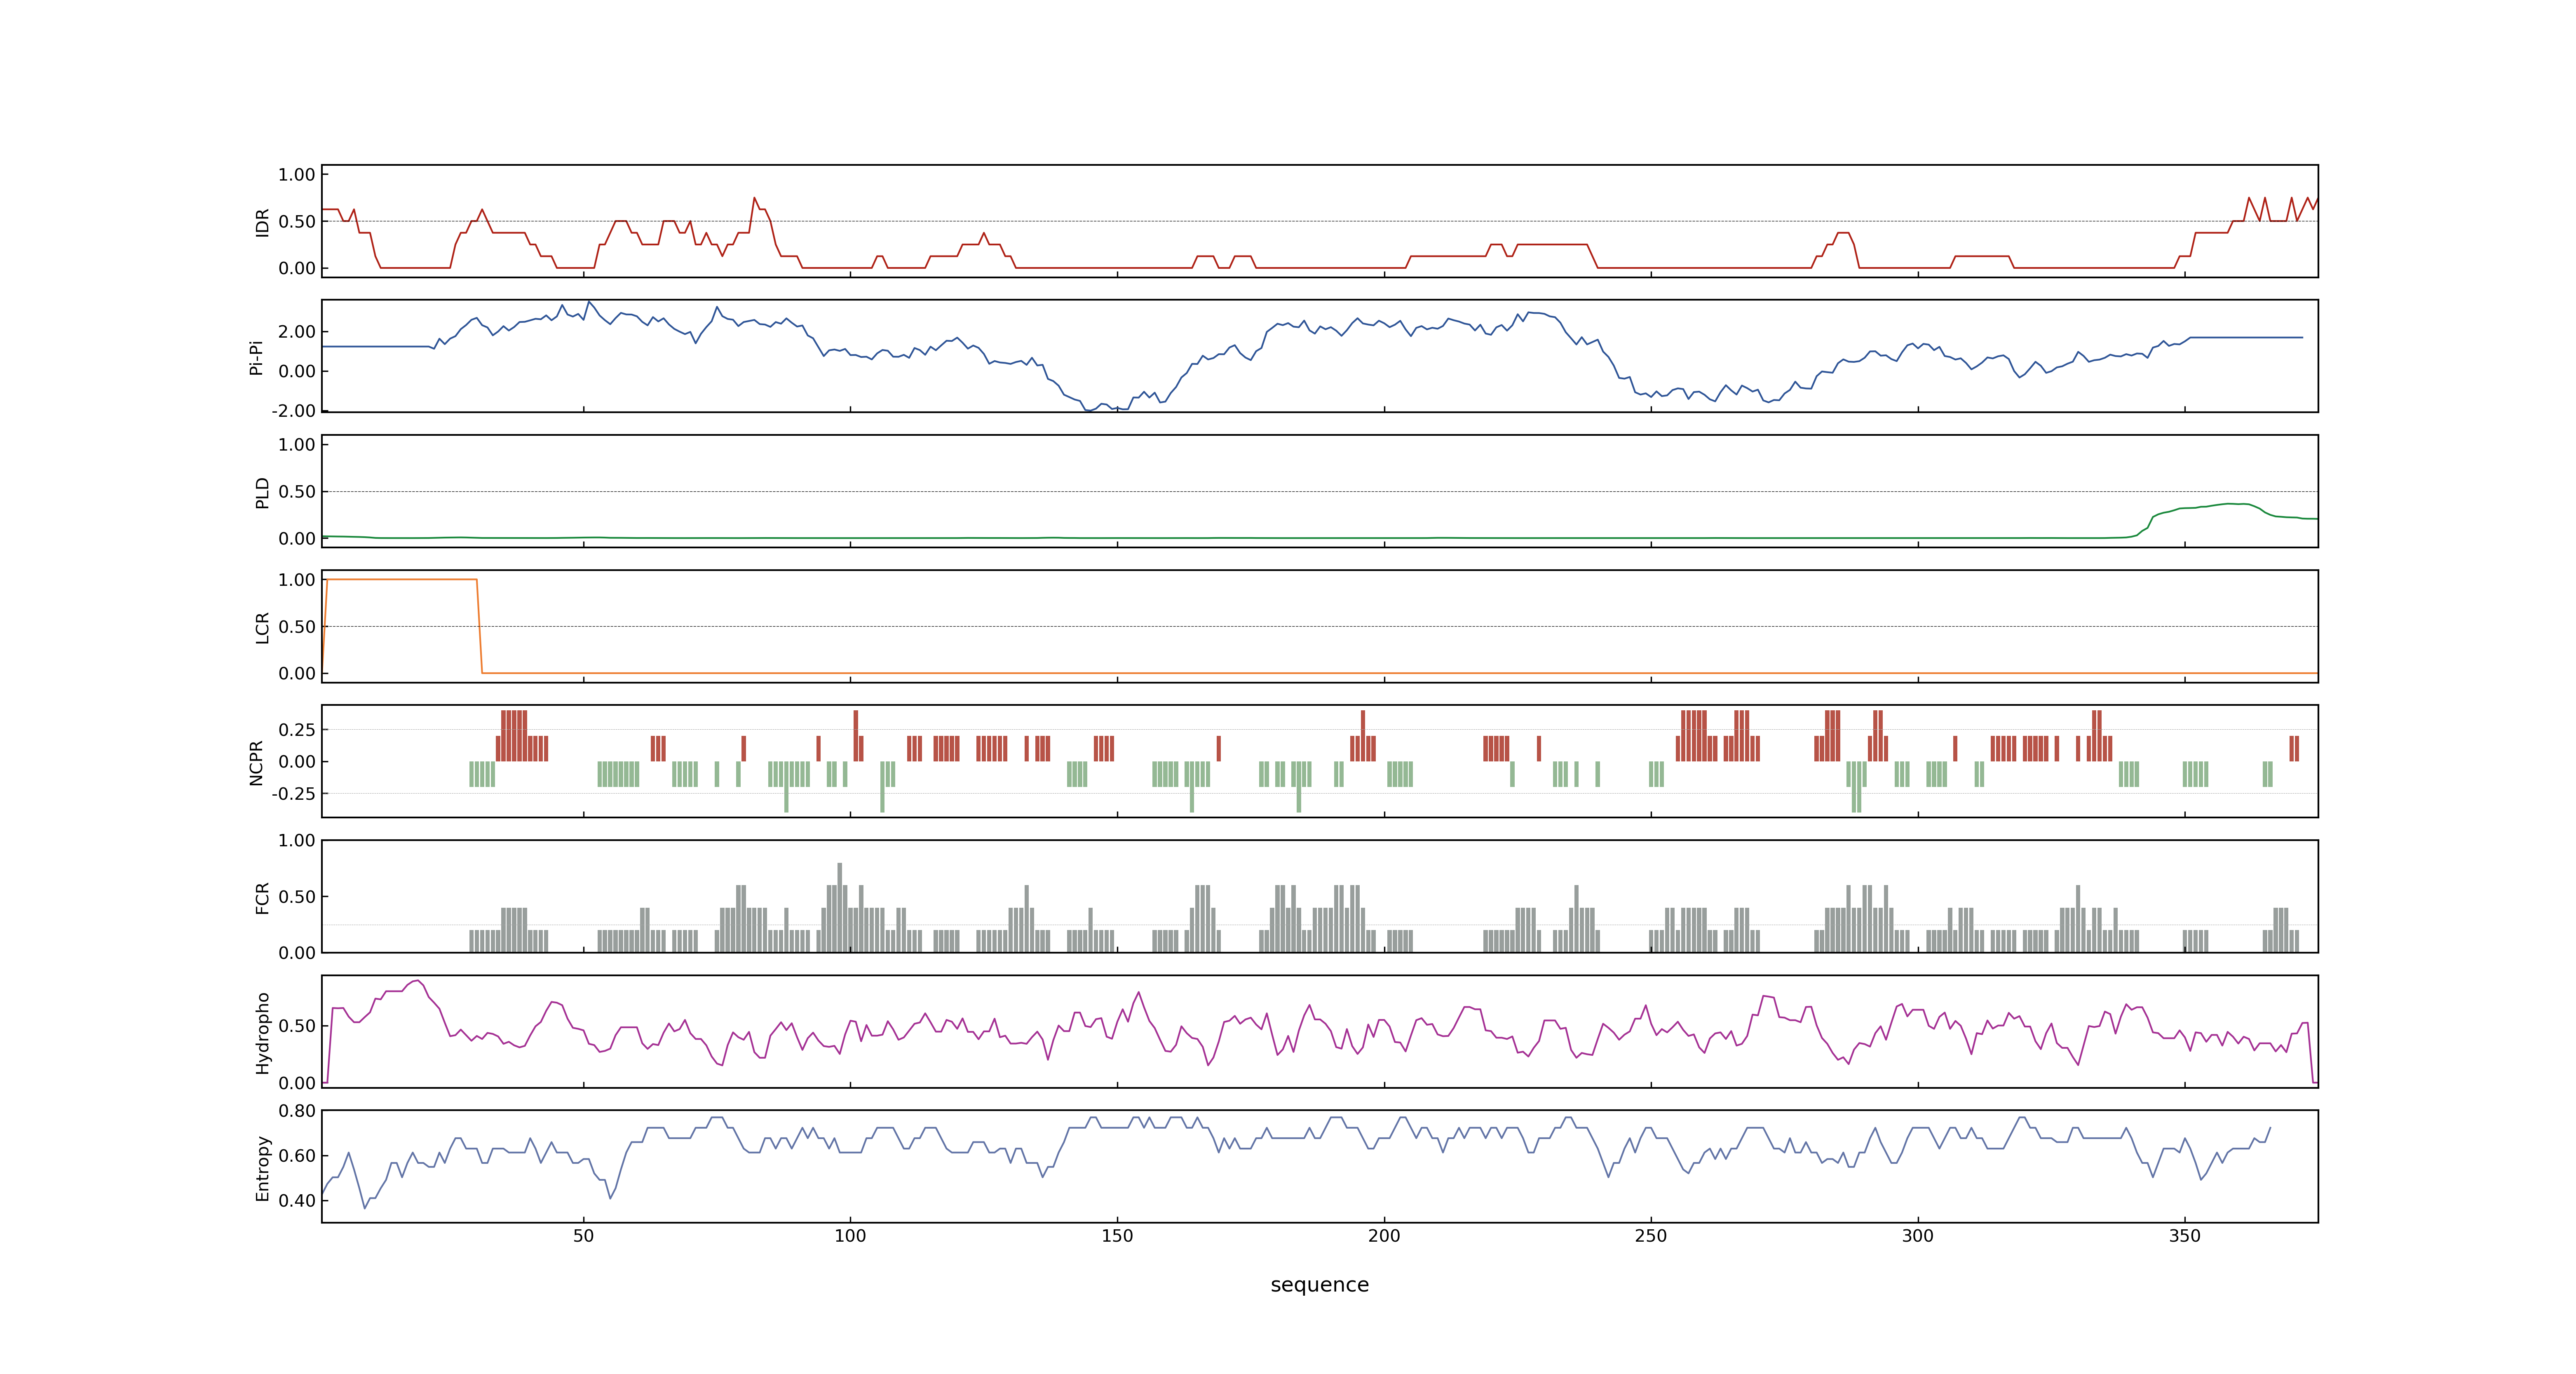Screen dimensions: 2576x1374
Task: Click the IDR axis label
Action: click(x=262, y=222)
